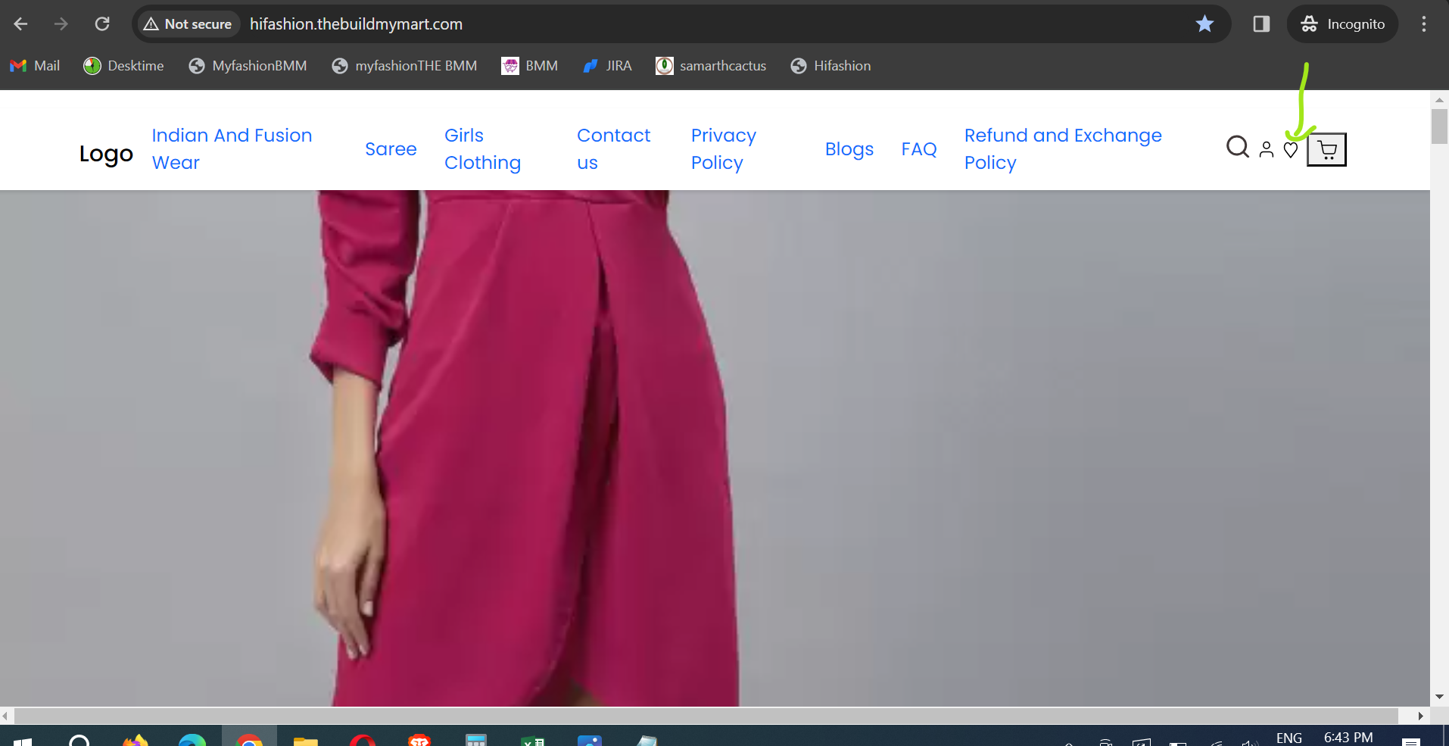Open File Explorer from the taskbar
The height and width of the screenshot is (746, 1449).
click(x=306, y=741)
